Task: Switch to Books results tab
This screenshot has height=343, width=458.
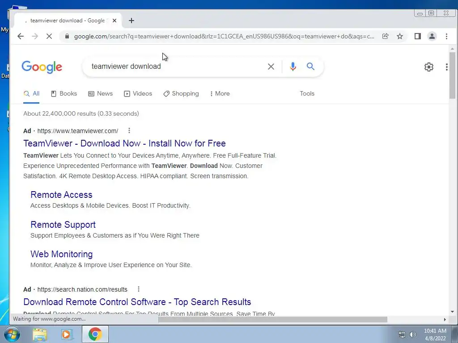Action: click(64, 94)
